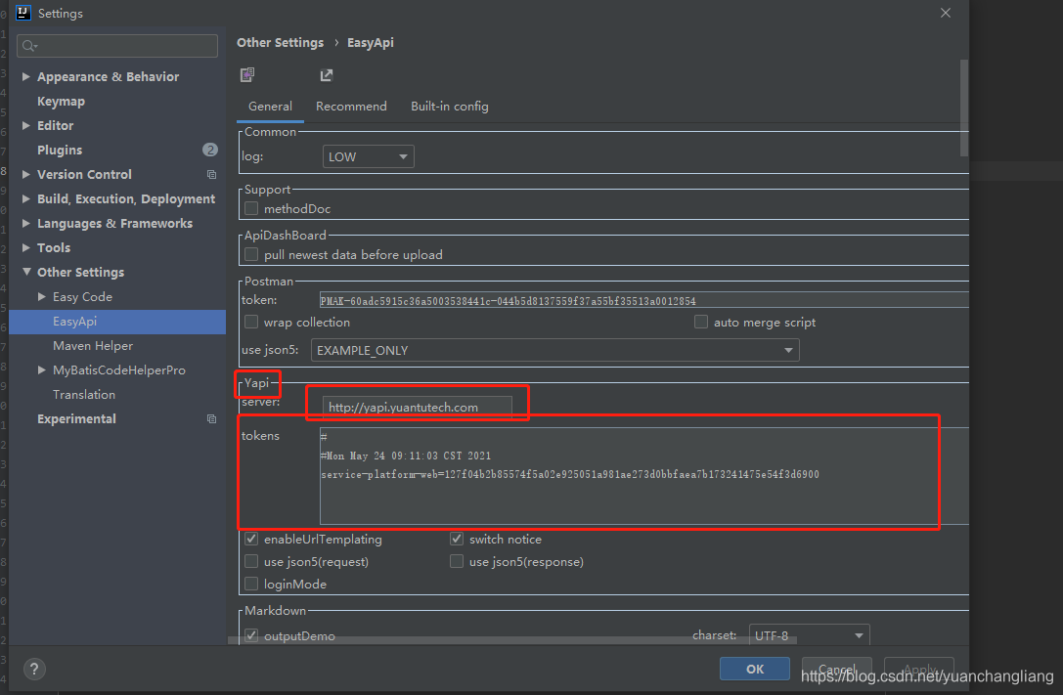Click in the settings search field
This screenshot has height=695, width=1063.
(x=117, y=46)
